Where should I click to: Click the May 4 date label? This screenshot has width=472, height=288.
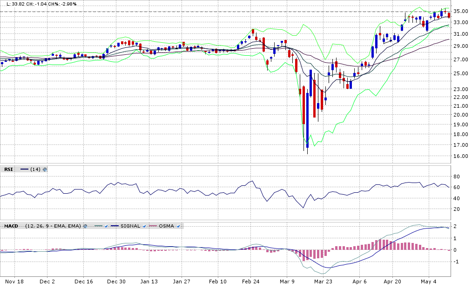coord(429,281)
